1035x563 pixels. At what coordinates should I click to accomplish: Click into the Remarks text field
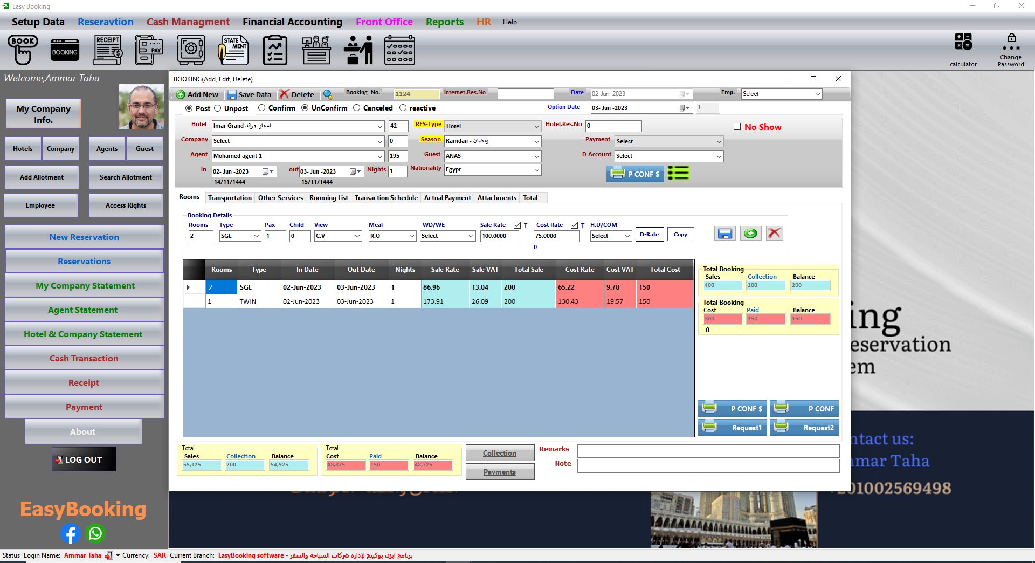708,451
